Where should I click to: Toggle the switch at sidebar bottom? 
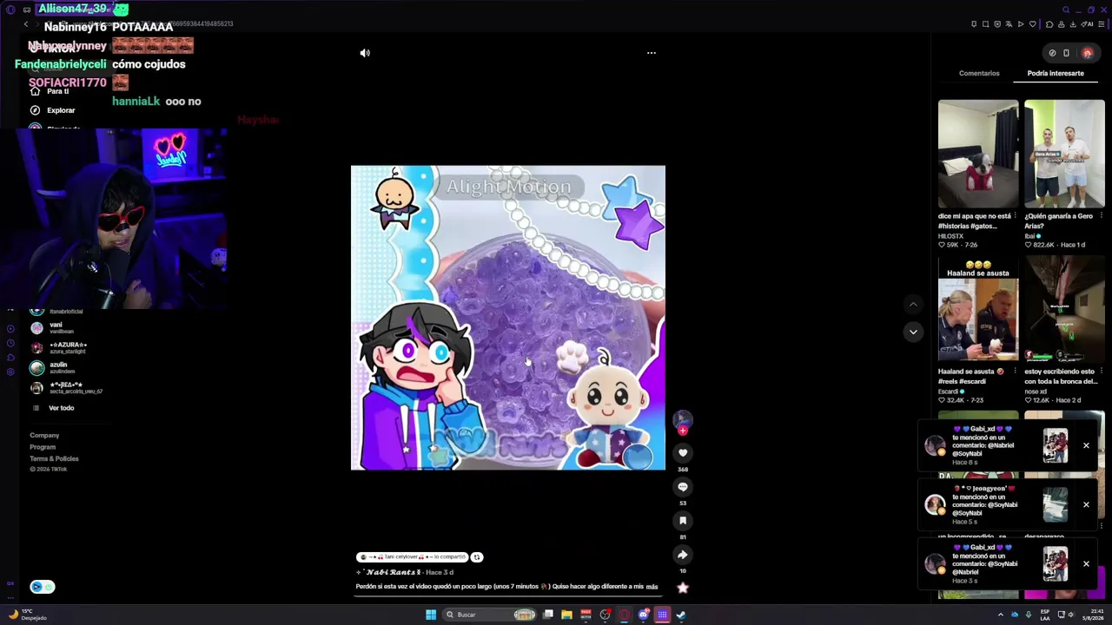click(42, 587)
